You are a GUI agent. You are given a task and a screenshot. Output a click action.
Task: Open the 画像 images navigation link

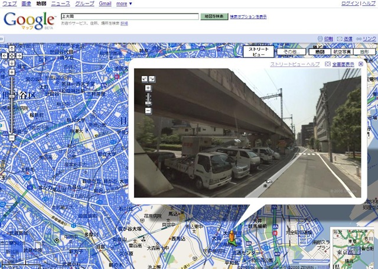pyautogui.click(x=26, y=4)
